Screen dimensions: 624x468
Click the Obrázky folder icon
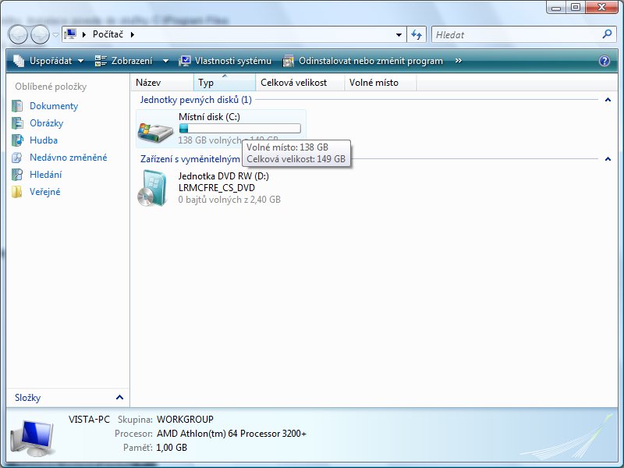17,123
